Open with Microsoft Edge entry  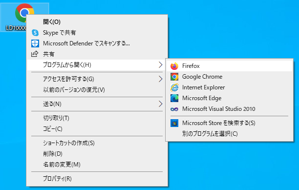[230, 98]
